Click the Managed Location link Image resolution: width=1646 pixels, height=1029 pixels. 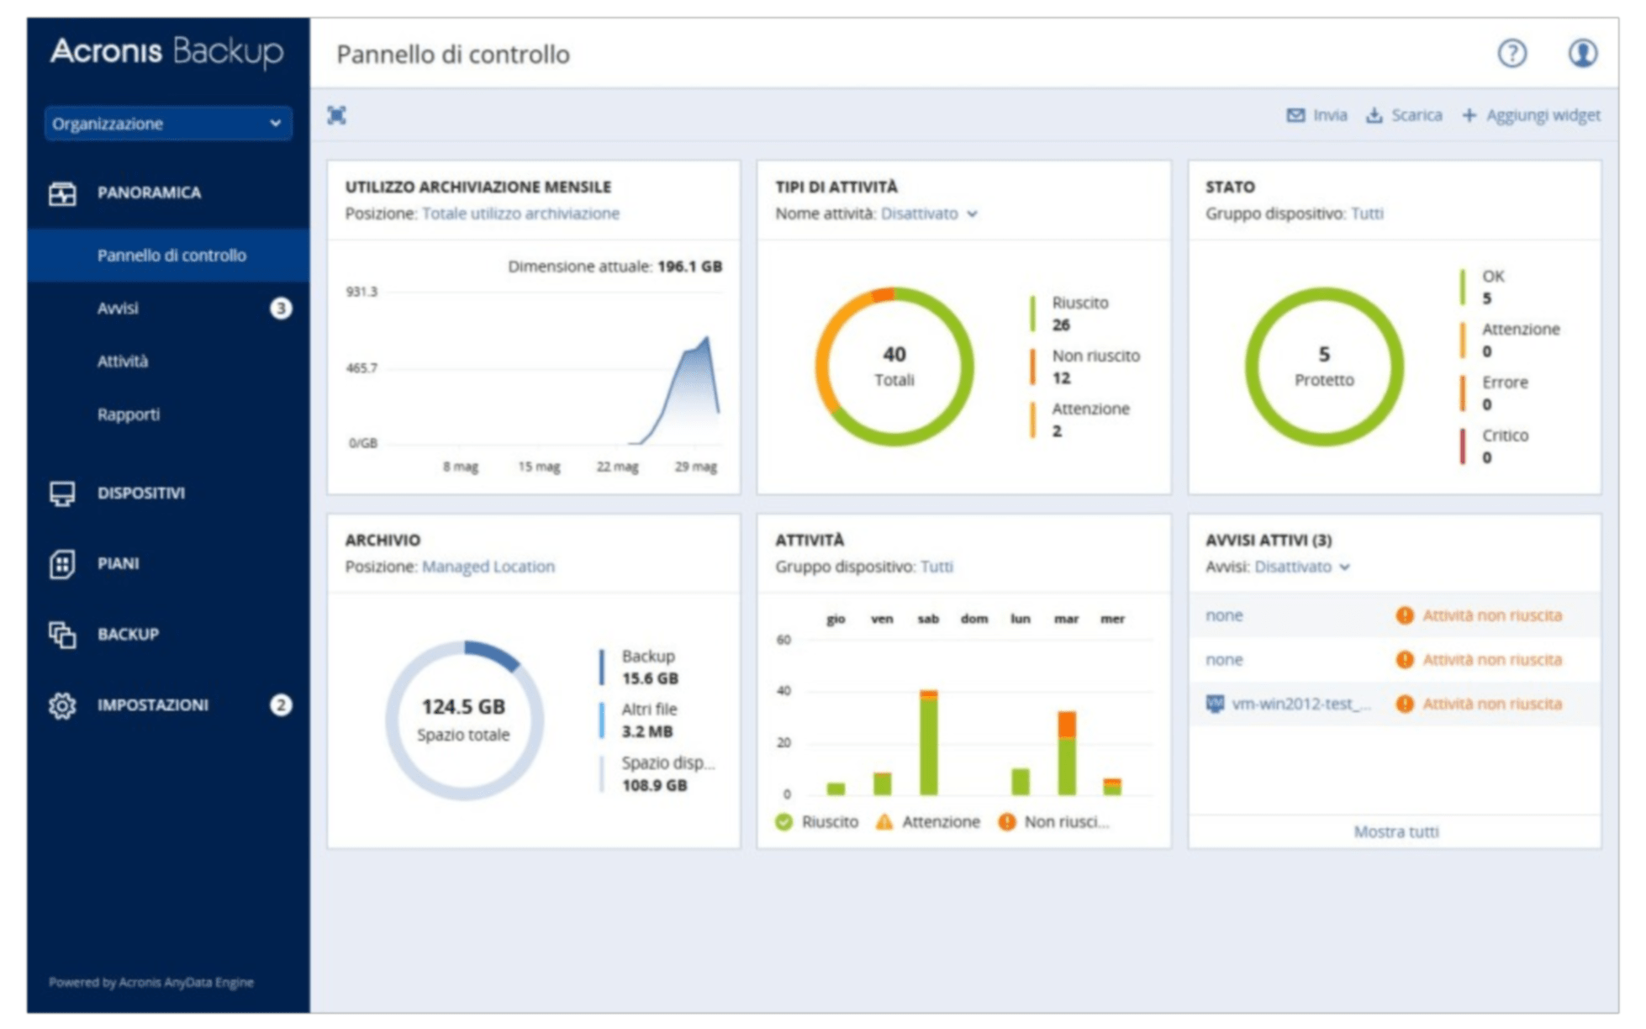488,567
